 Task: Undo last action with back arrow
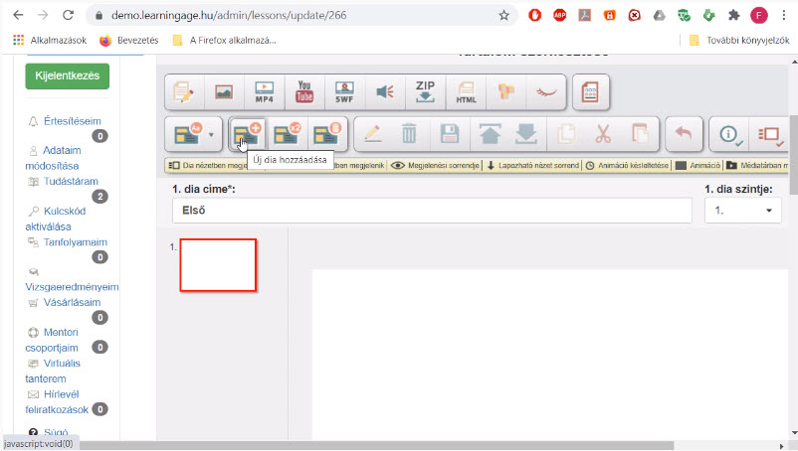click(x=684, y=134)
